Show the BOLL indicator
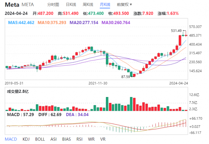Screen dimensions: 209x144 [x=40, y=139]
